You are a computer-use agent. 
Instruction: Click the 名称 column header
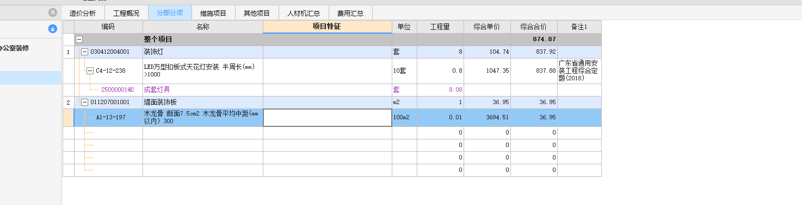203,27
